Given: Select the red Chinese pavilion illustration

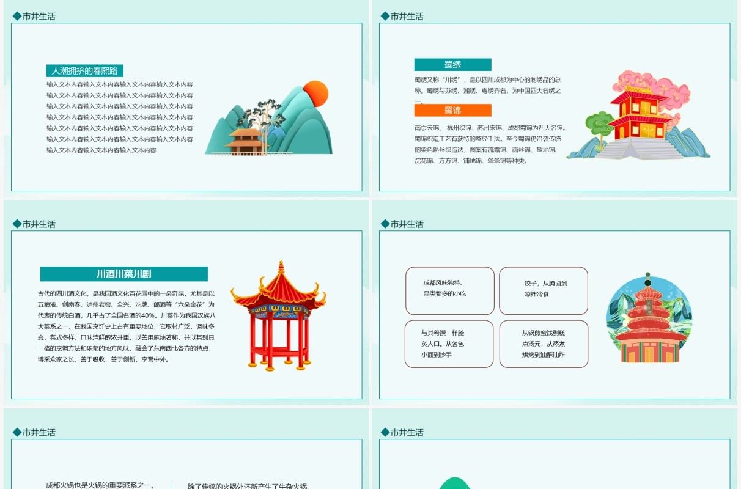Looking at the screenshot, I should [x=278, y=316].
